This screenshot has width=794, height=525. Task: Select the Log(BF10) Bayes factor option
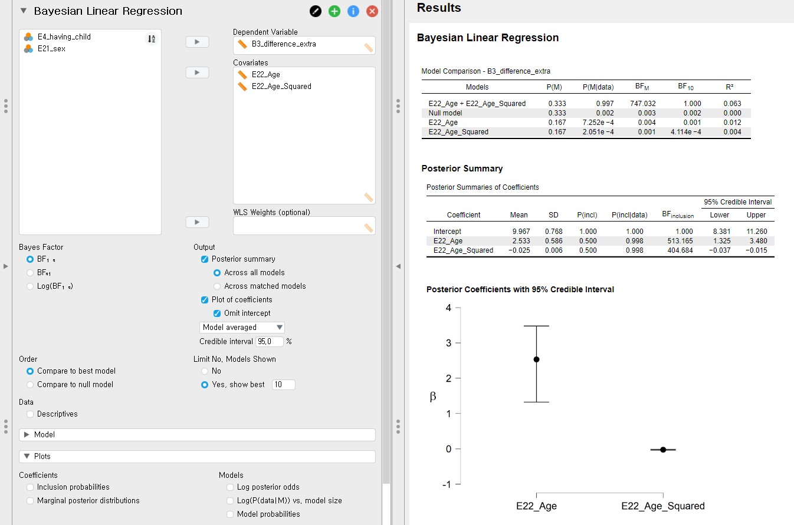click(x=30, y=286)
